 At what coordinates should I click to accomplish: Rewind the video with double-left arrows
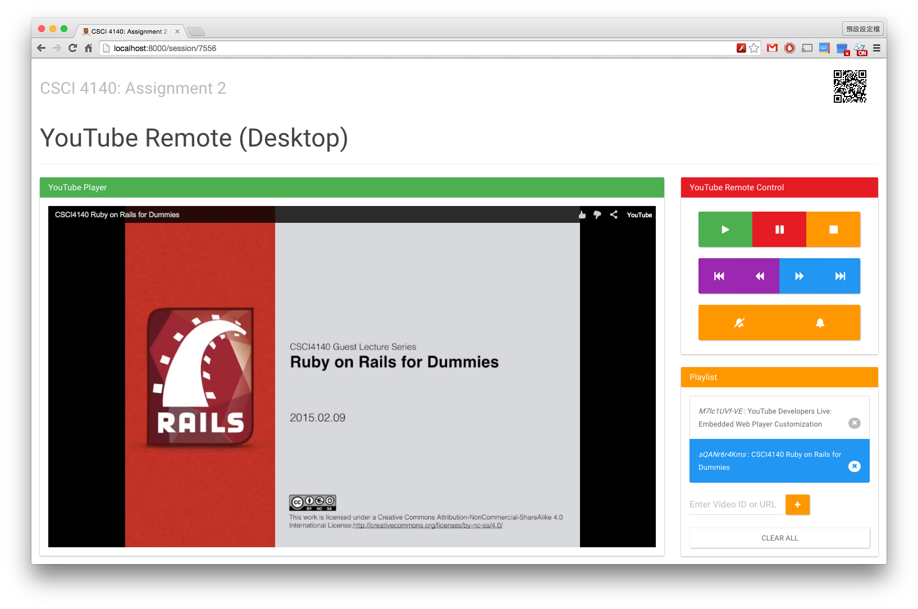click(x=760, y=276)
